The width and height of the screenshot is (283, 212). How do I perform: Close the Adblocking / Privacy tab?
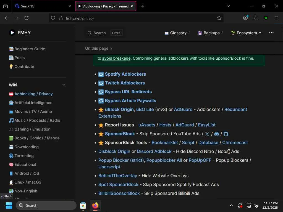[132, 6]
